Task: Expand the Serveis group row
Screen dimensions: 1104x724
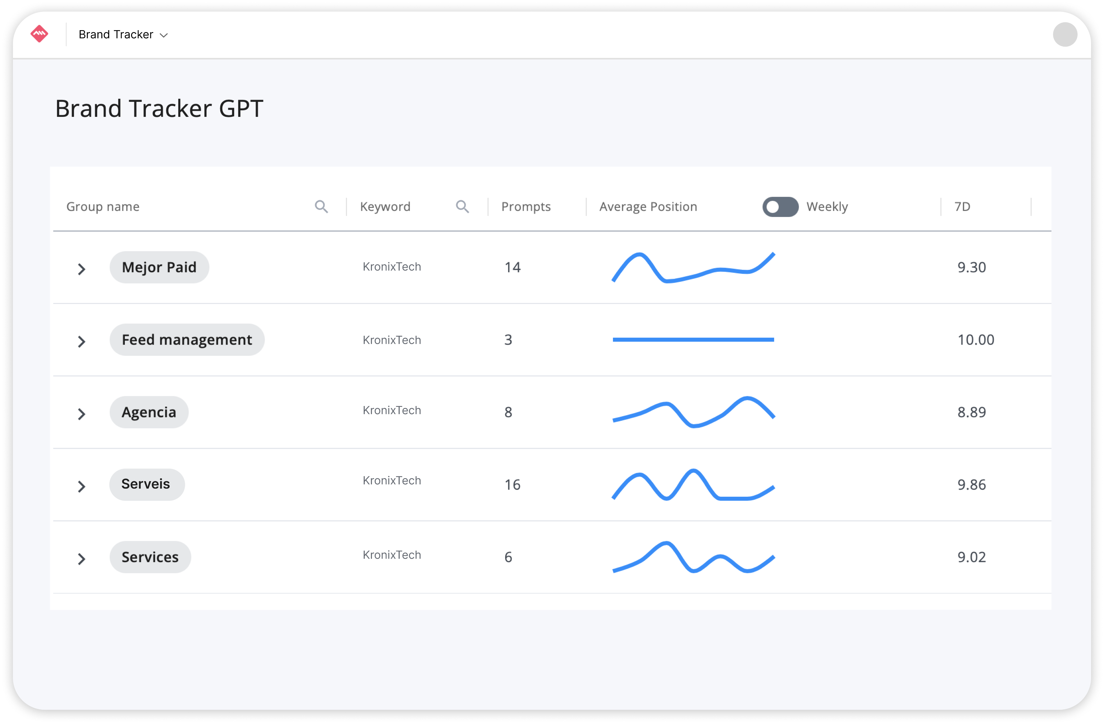Action: tap(82, 486)
